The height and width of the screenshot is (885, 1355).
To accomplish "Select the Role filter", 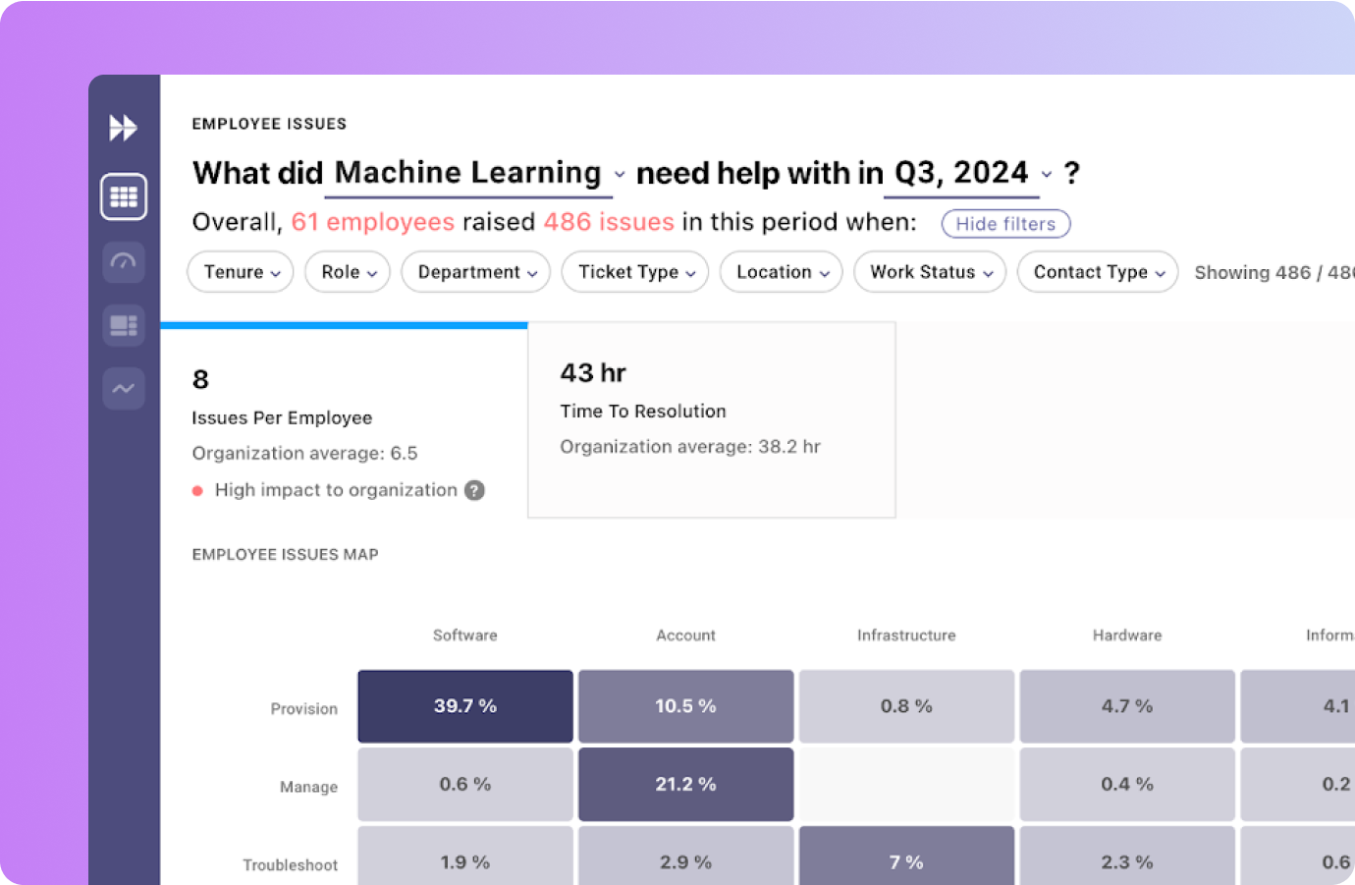I will click(x=347, y=272).
